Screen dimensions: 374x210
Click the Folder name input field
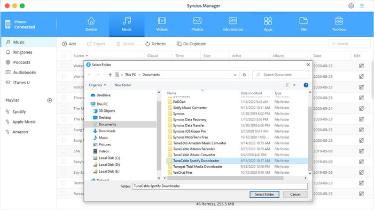220,186
